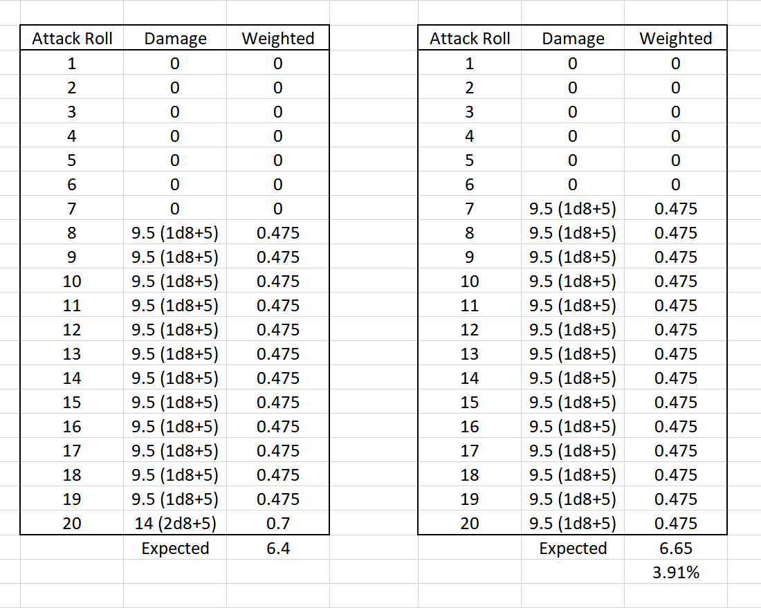Click the left table's Damage header
761x608 pixels.
tap(175, 39)
